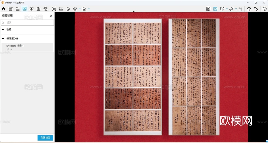
Task: Click the export file with checkmark icon
Action: 68,9
